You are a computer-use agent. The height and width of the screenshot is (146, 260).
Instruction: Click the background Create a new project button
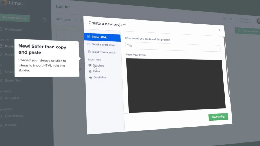point(247,31)
